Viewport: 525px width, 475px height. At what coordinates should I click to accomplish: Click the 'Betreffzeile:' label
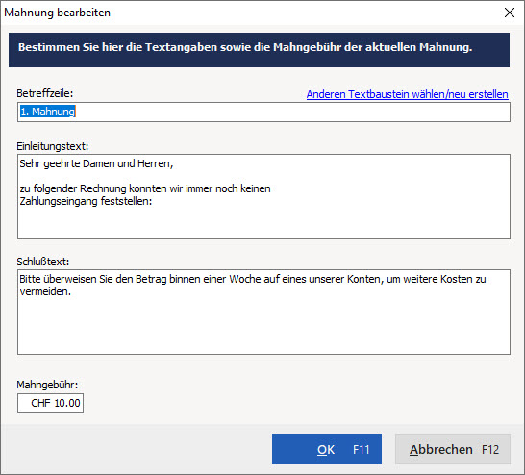coord(45,93)
